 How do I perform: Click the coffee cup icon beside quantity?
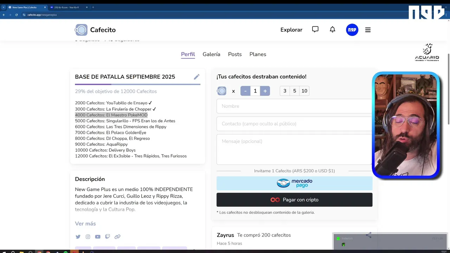221,91
